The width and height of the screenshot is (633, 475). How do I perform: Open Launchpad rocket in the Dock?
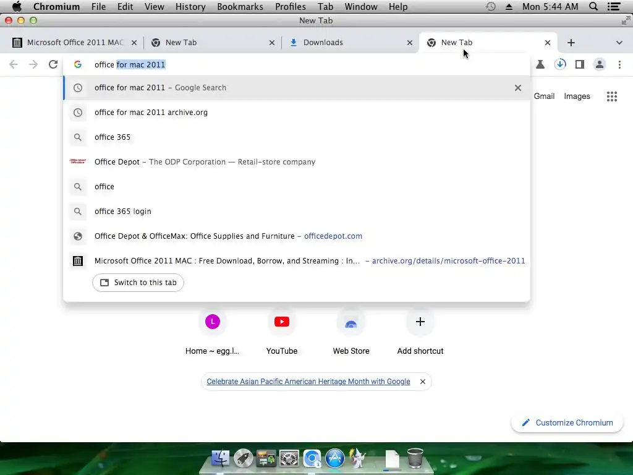tap(244, 458)
